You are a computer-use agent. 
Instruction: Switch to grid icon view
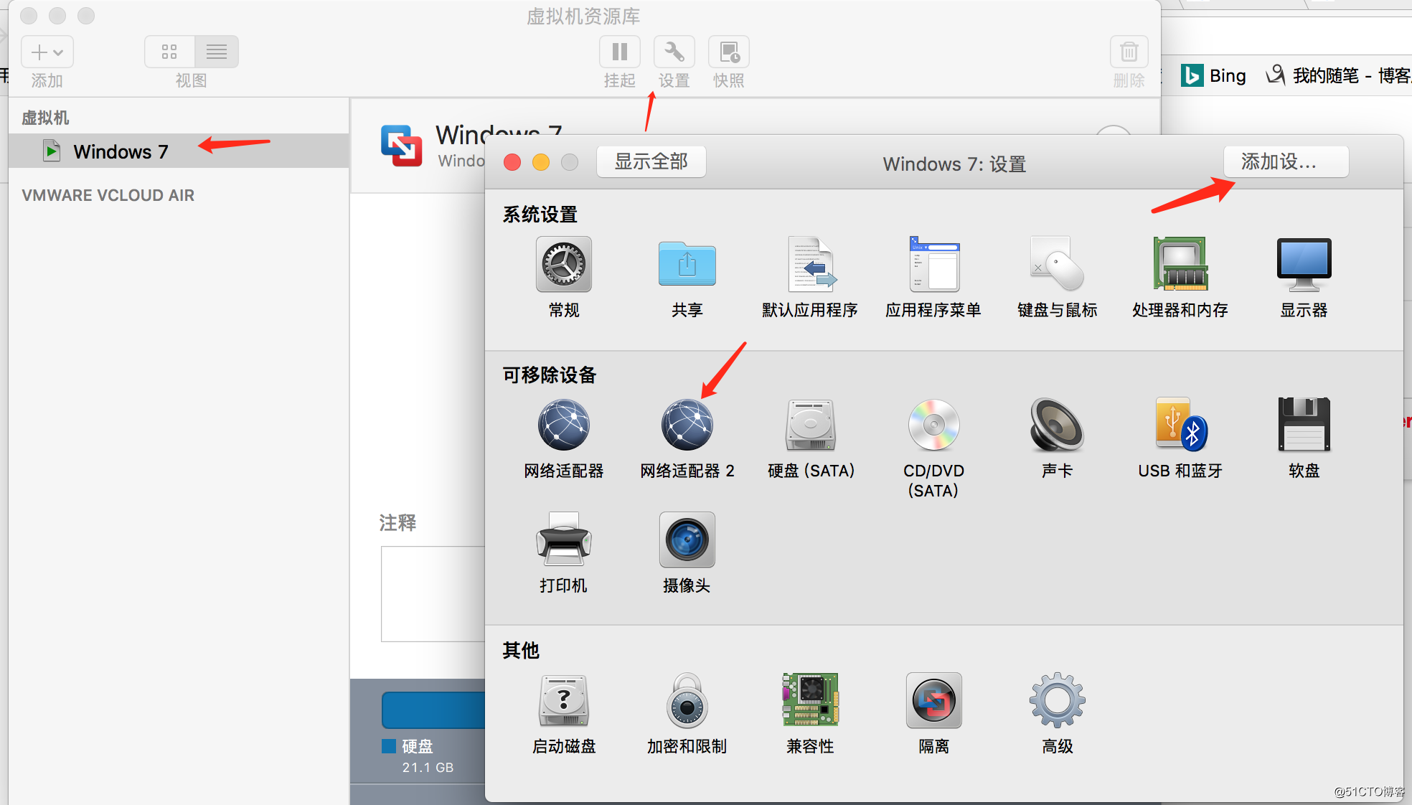[x=169, y=52]
